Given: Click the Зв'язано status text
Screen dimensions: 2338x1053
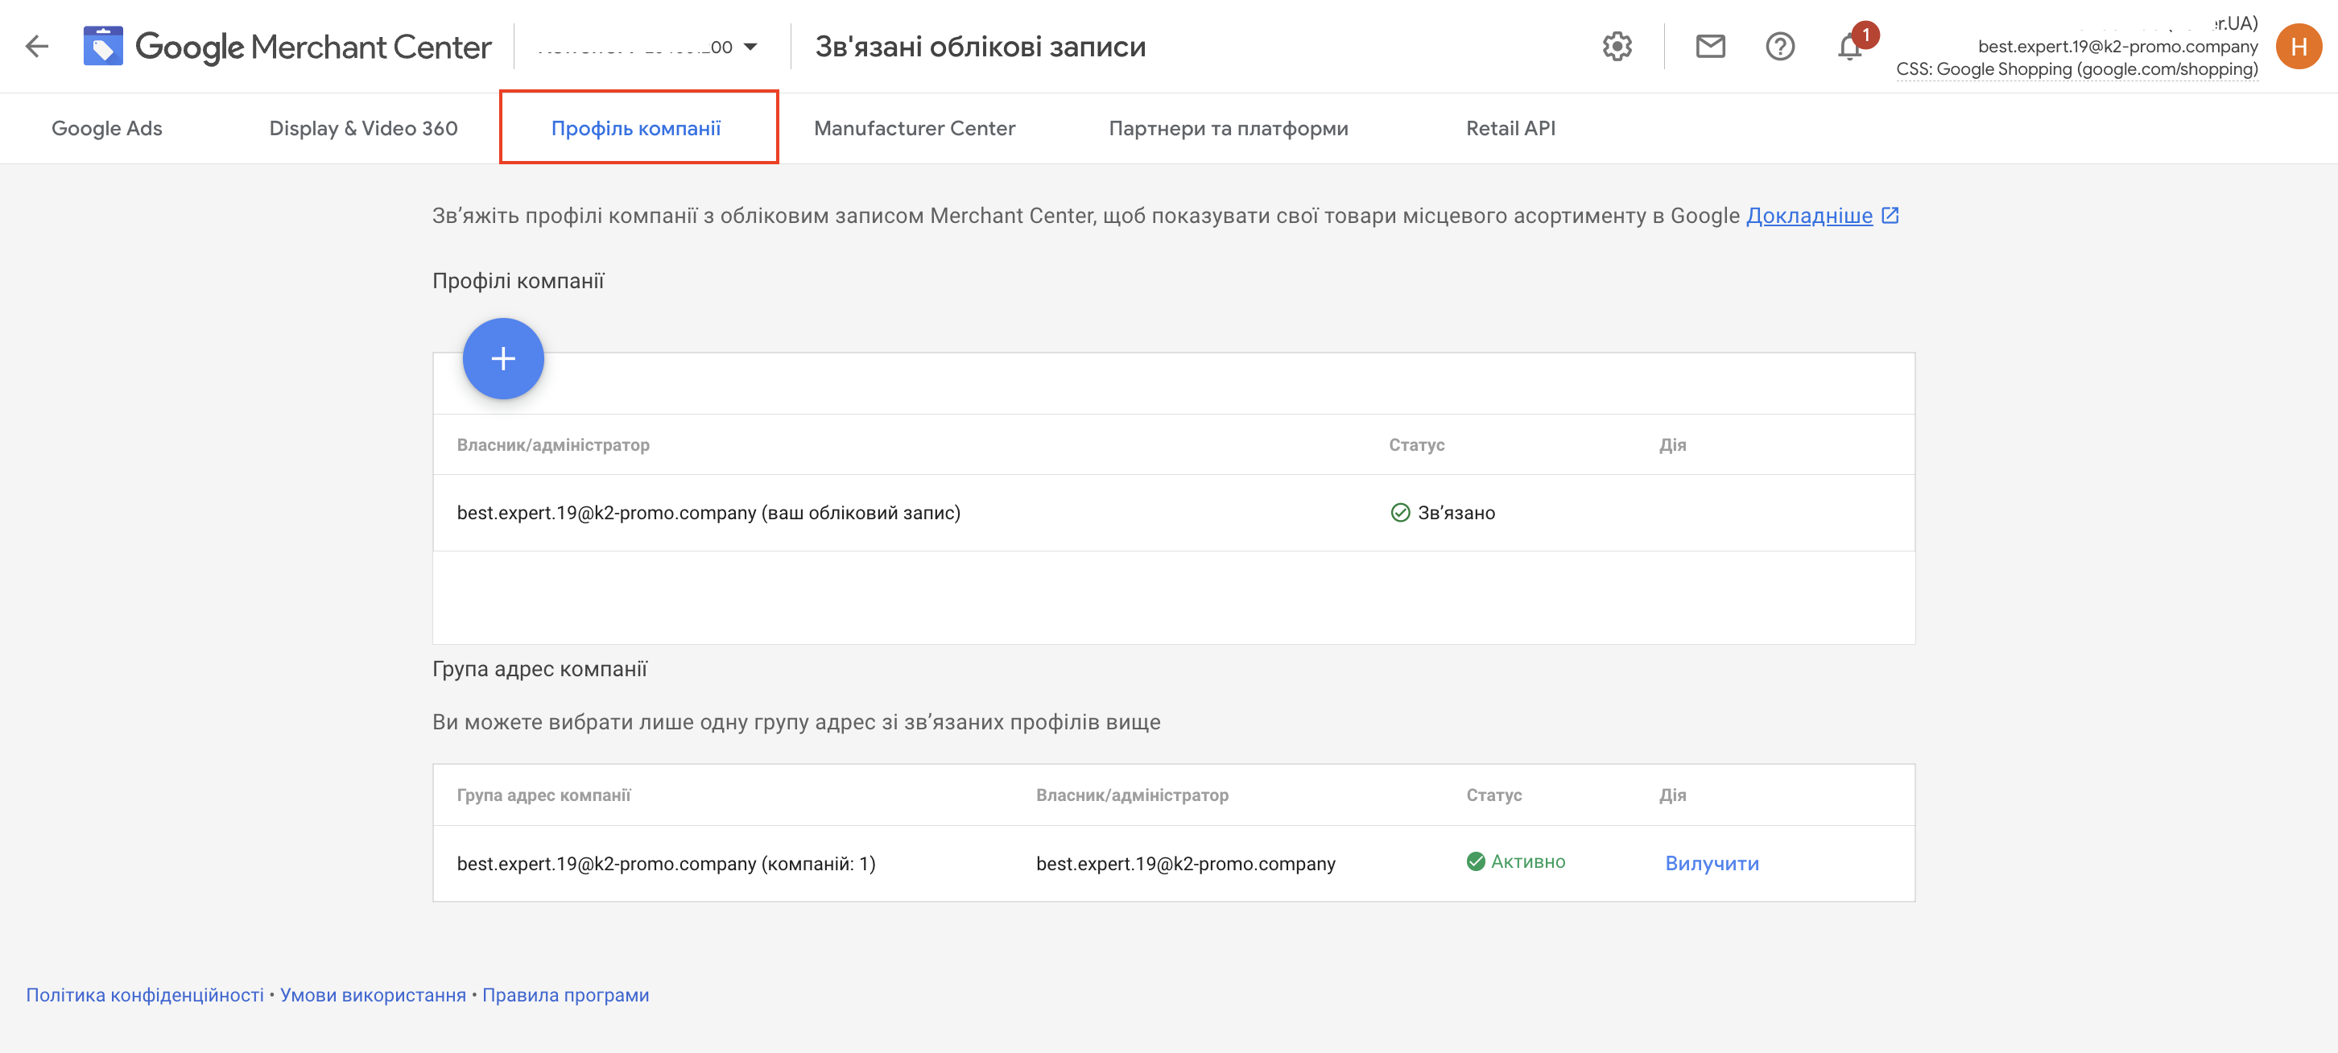Looking at the screenshot, I should (1456, 513).
